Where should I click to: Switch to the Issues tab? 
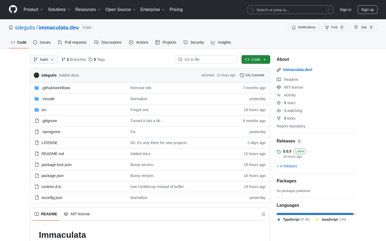point(42,42)
